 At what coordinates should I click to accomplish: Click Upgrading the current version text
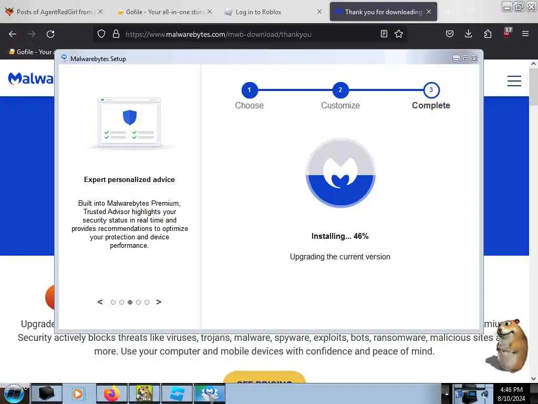[340, 257]
